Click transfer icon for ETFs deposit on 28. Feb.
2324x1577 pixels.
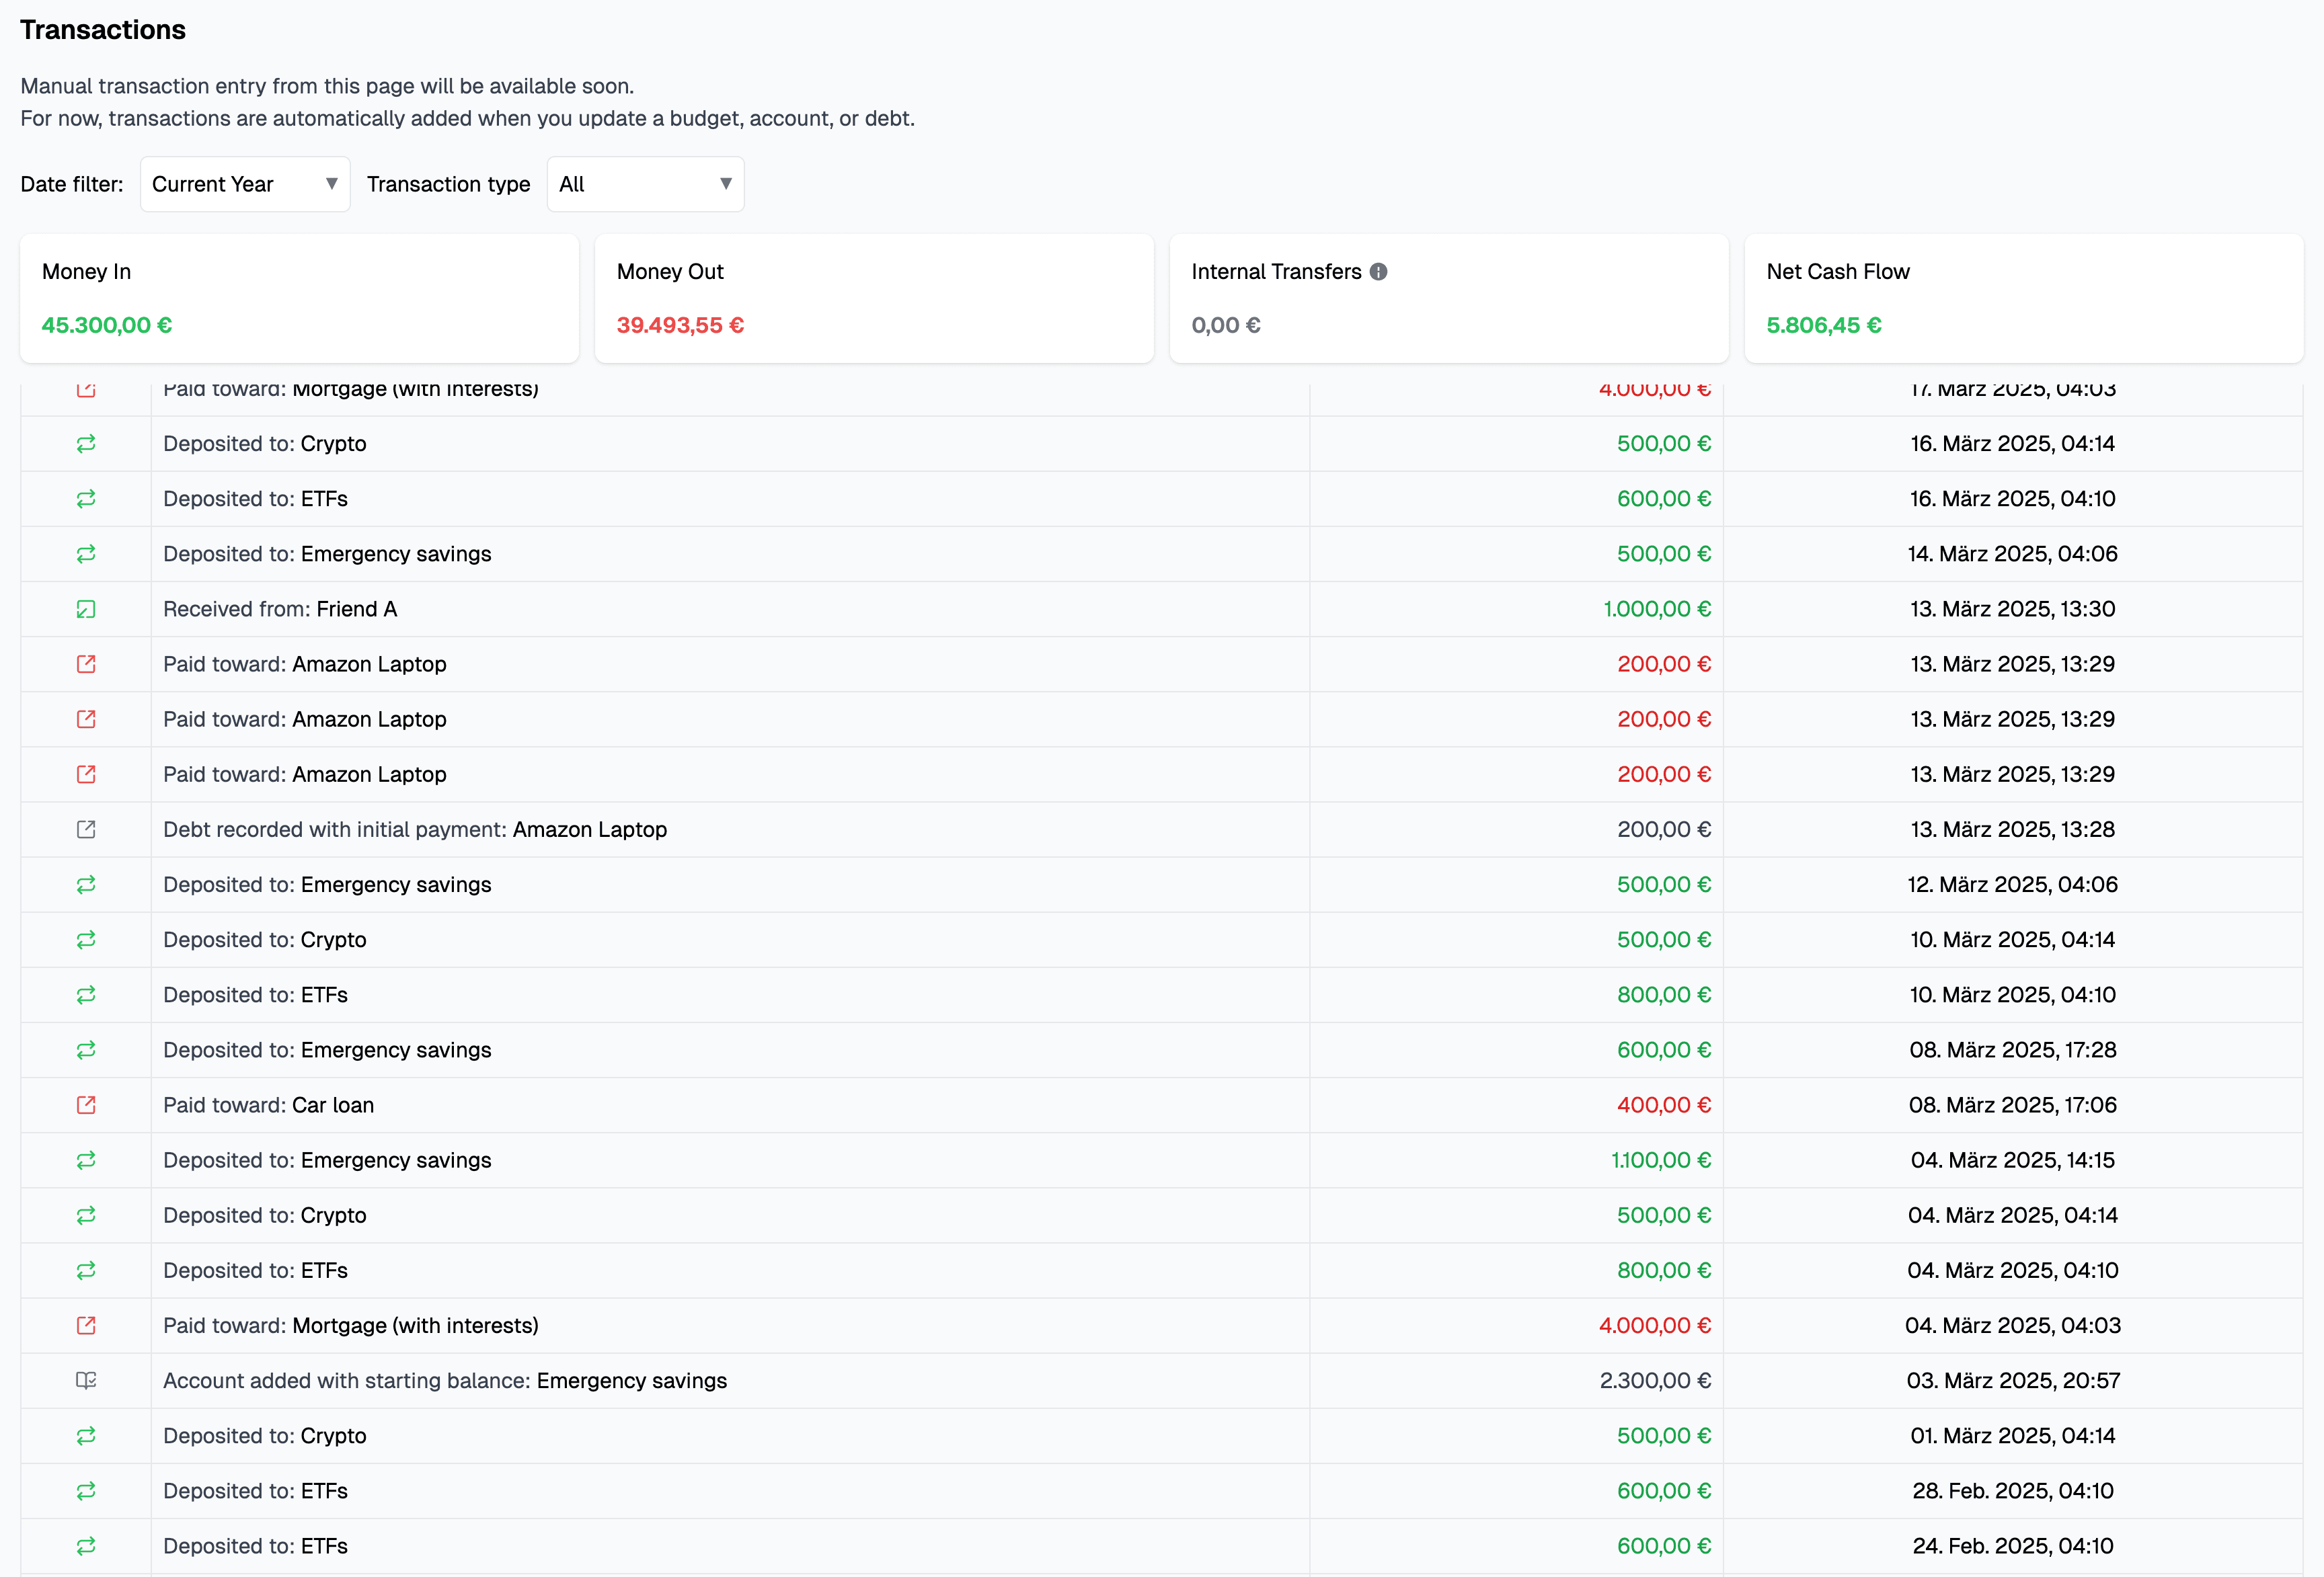pyautogui.click(x=86, y=1491)
